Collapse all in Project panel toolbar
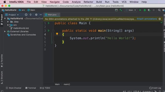This screenshot has width=165, height=92. 31,15
